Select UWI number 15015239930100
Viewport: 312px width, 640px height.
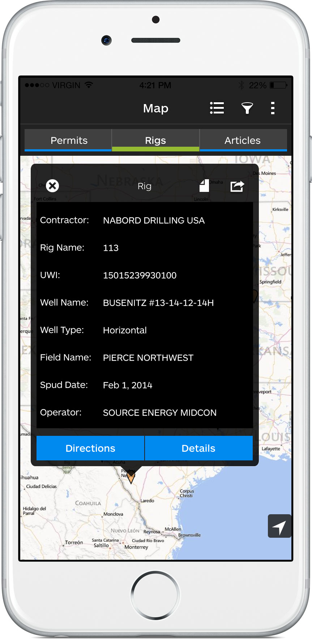click(x=140, y=275)
